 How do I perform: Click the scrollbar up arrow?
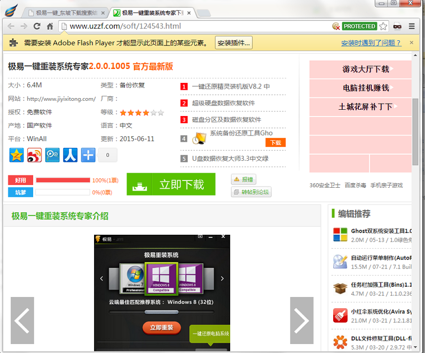point(415,55)
